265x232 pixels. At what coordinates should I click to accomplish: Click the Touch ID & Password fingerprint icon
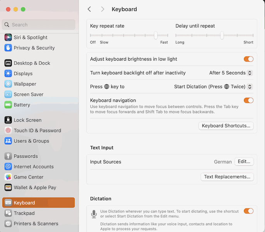click(x=8, y=131)
